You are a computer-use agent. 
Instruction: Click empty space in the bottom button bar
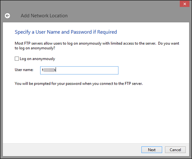pyautogui.click(x=71, y=150)
